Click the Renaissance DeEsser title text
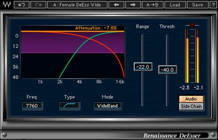Image resolution: width=218 pixels, height=140 pixels. (x=172, y=135)
